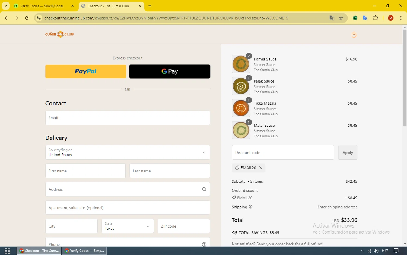Image resolution: width=407 pixels, height=255 pixels.
Task: Reload the checkout page
Action: coord(27,18)
